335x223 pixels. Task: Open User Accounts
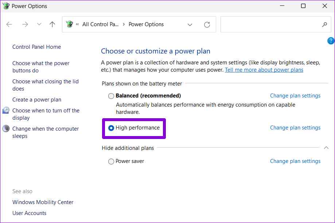[29, 213]
